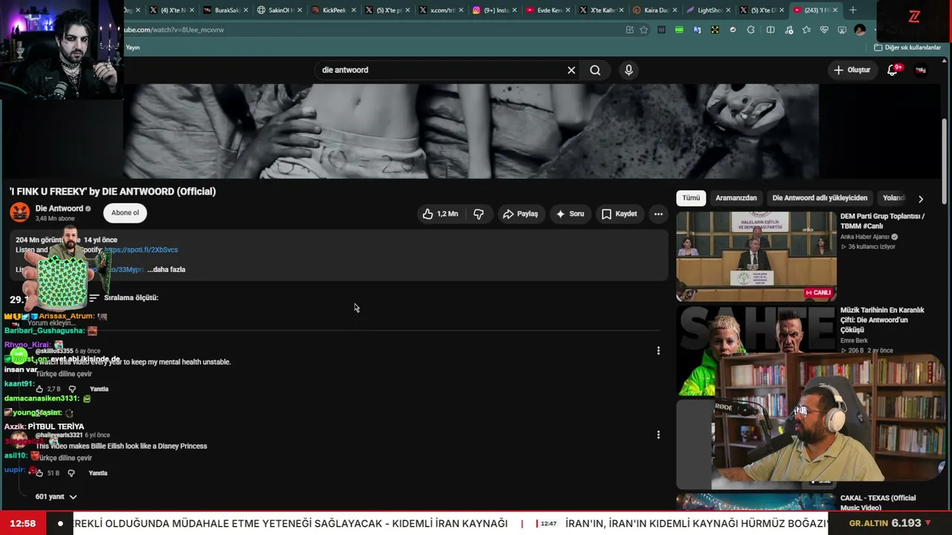952x535 pixels.
Task: Open a new browser tab
Action: 853,10
